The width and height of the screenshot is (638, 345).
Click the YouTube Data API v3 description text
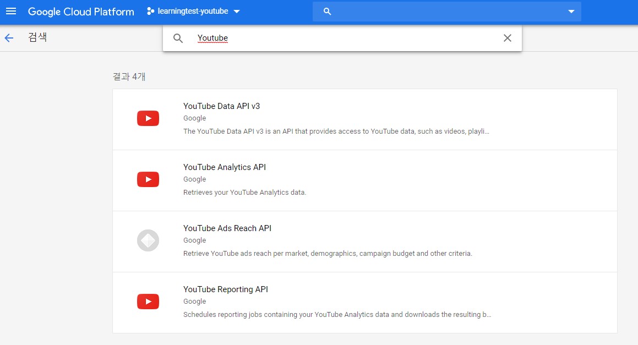(x=336, y=132)
